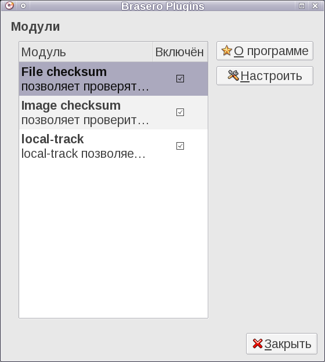
Task: Select the File checksum module name
Action: coord(64,72)
